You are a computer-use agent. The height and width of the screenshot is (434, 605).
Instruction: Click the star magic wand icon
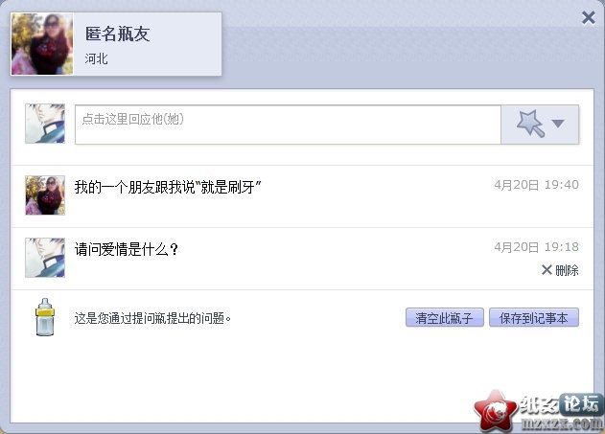coord(530,124)
